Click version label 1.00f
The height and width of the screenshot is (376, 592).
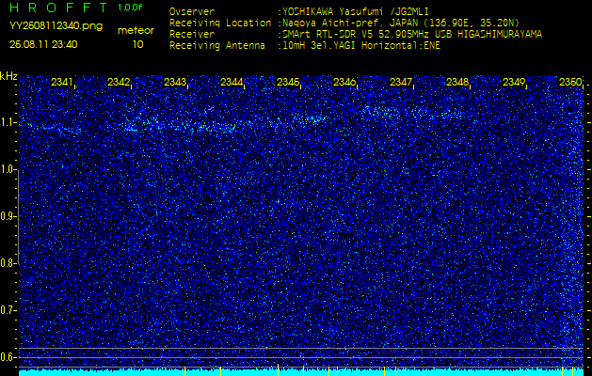pos(130,8)
